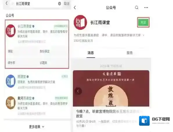Open the 课件库 shortcut

[x=11, y=63]
